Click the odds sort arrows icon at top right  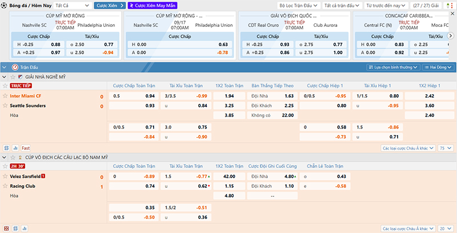[450, 5]
